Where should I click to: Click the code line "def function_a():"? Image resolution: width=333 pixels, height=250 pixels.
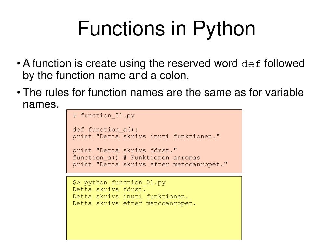coord(105,130)
